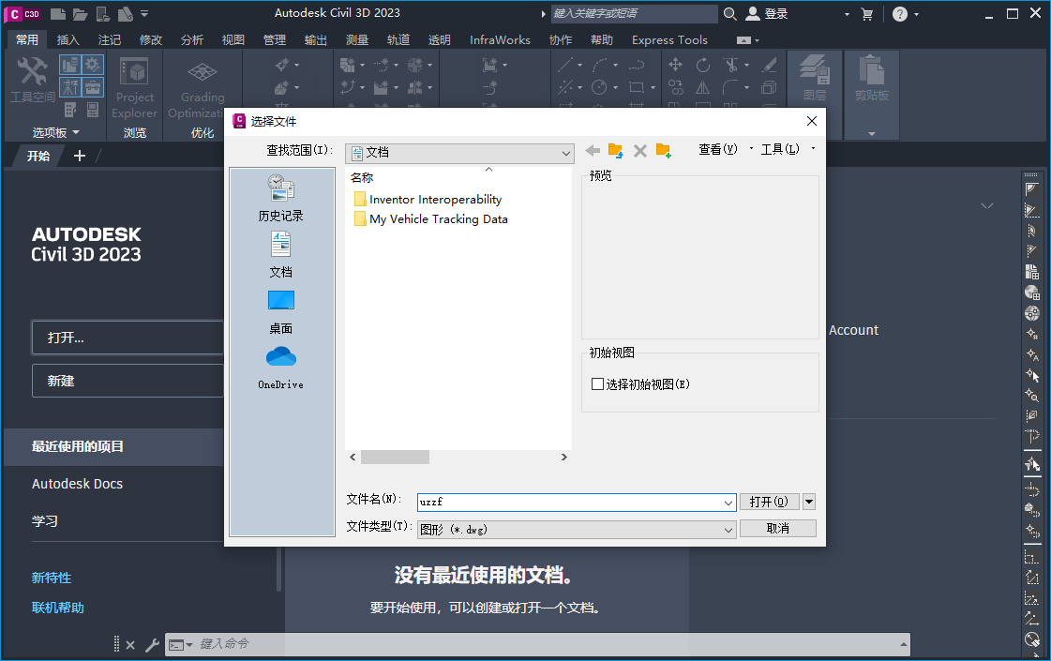The height and width of the screenshot is (661, 1051).
Task: Open the 查看(V) view options dropdown
Action: [717, 148]
